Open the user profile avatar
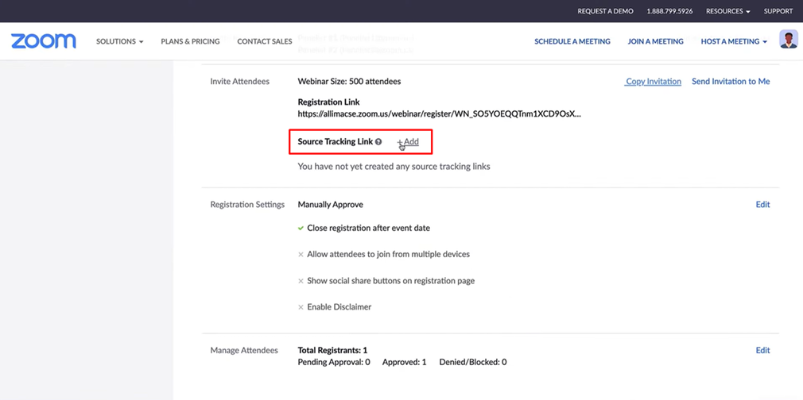 (x=788, y=40)
